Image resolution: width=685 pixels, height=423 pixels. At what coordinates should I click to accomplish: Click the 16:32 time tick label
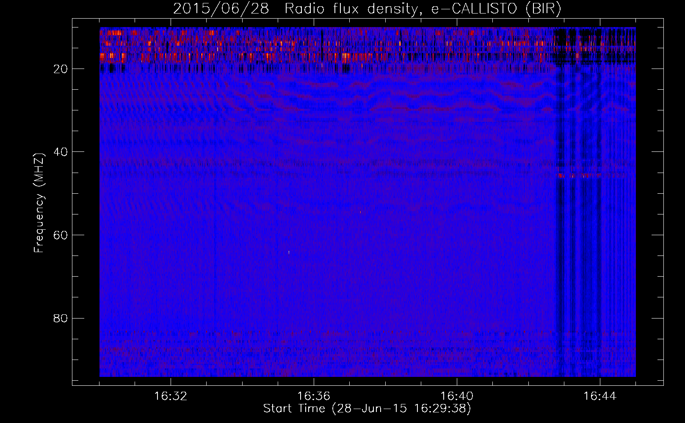[x=171, y=396]
